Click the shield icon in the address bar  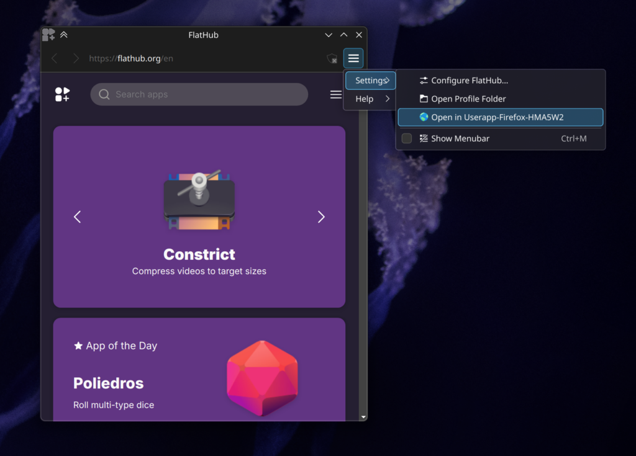pyautogui.click(x=332, y=58)
